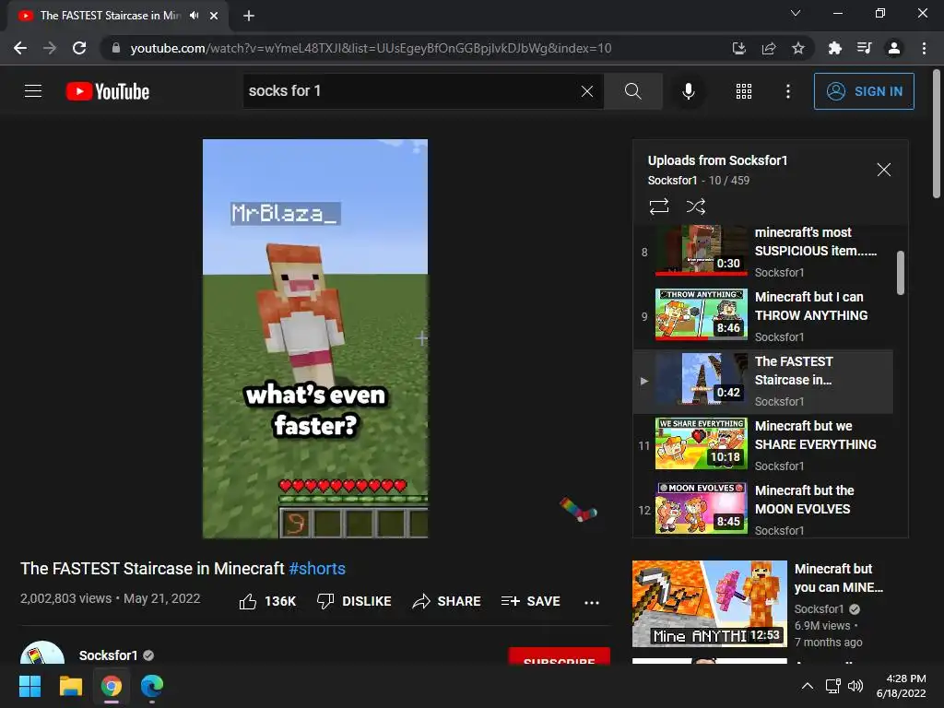Open Windows Start menu
The width and height of the screenshot is (944, 708).
tap(29, 686)
